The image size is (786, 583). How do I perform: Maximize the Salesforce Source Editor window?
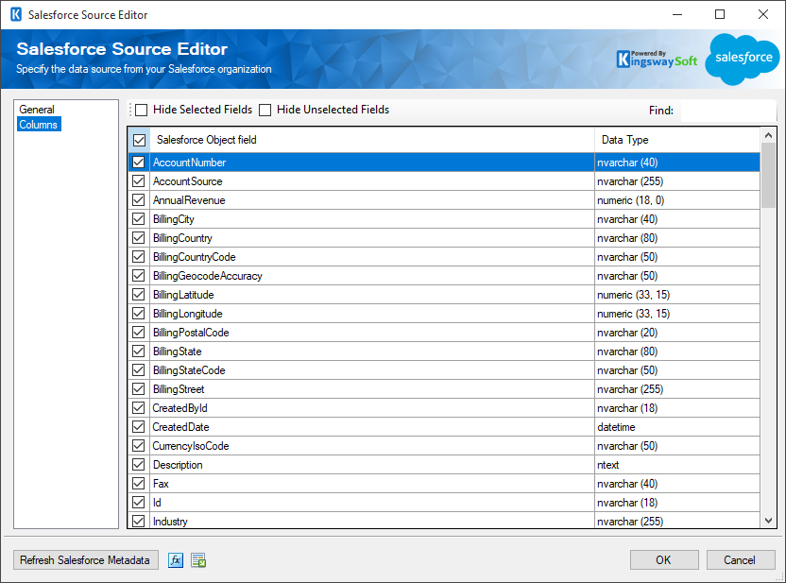pyautogui.click(x=720, y=14)
